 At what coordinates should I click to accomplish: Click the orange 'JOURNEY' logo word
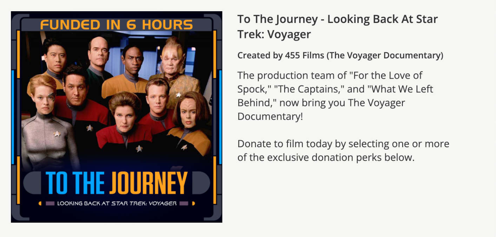[148, 183]
